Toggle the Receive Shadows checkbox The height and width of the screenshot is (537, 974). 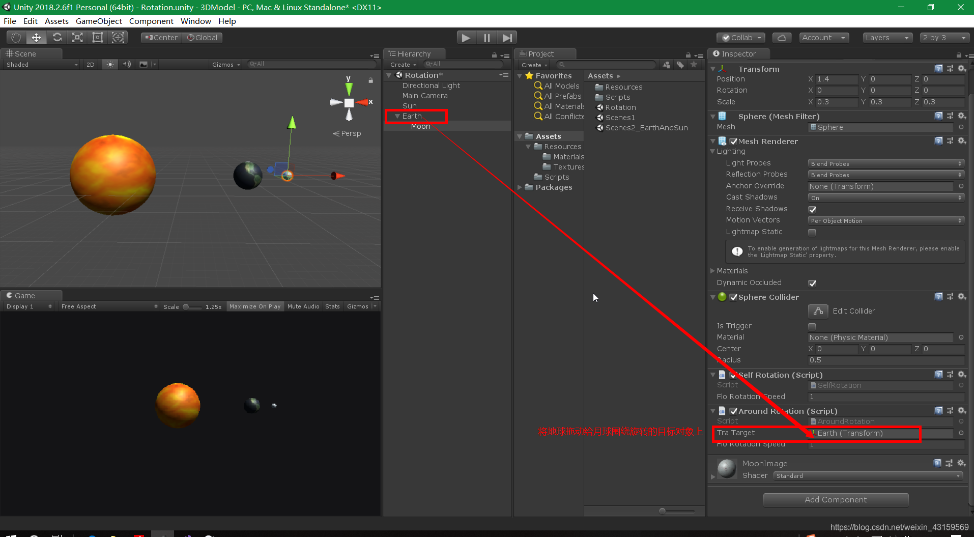[x=812, y=209]
